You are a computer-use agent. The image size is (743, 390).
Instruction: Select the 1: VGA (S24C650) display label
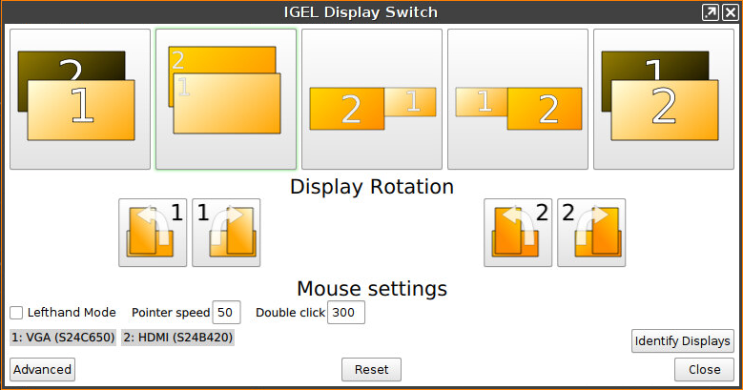tap(63, 337)
